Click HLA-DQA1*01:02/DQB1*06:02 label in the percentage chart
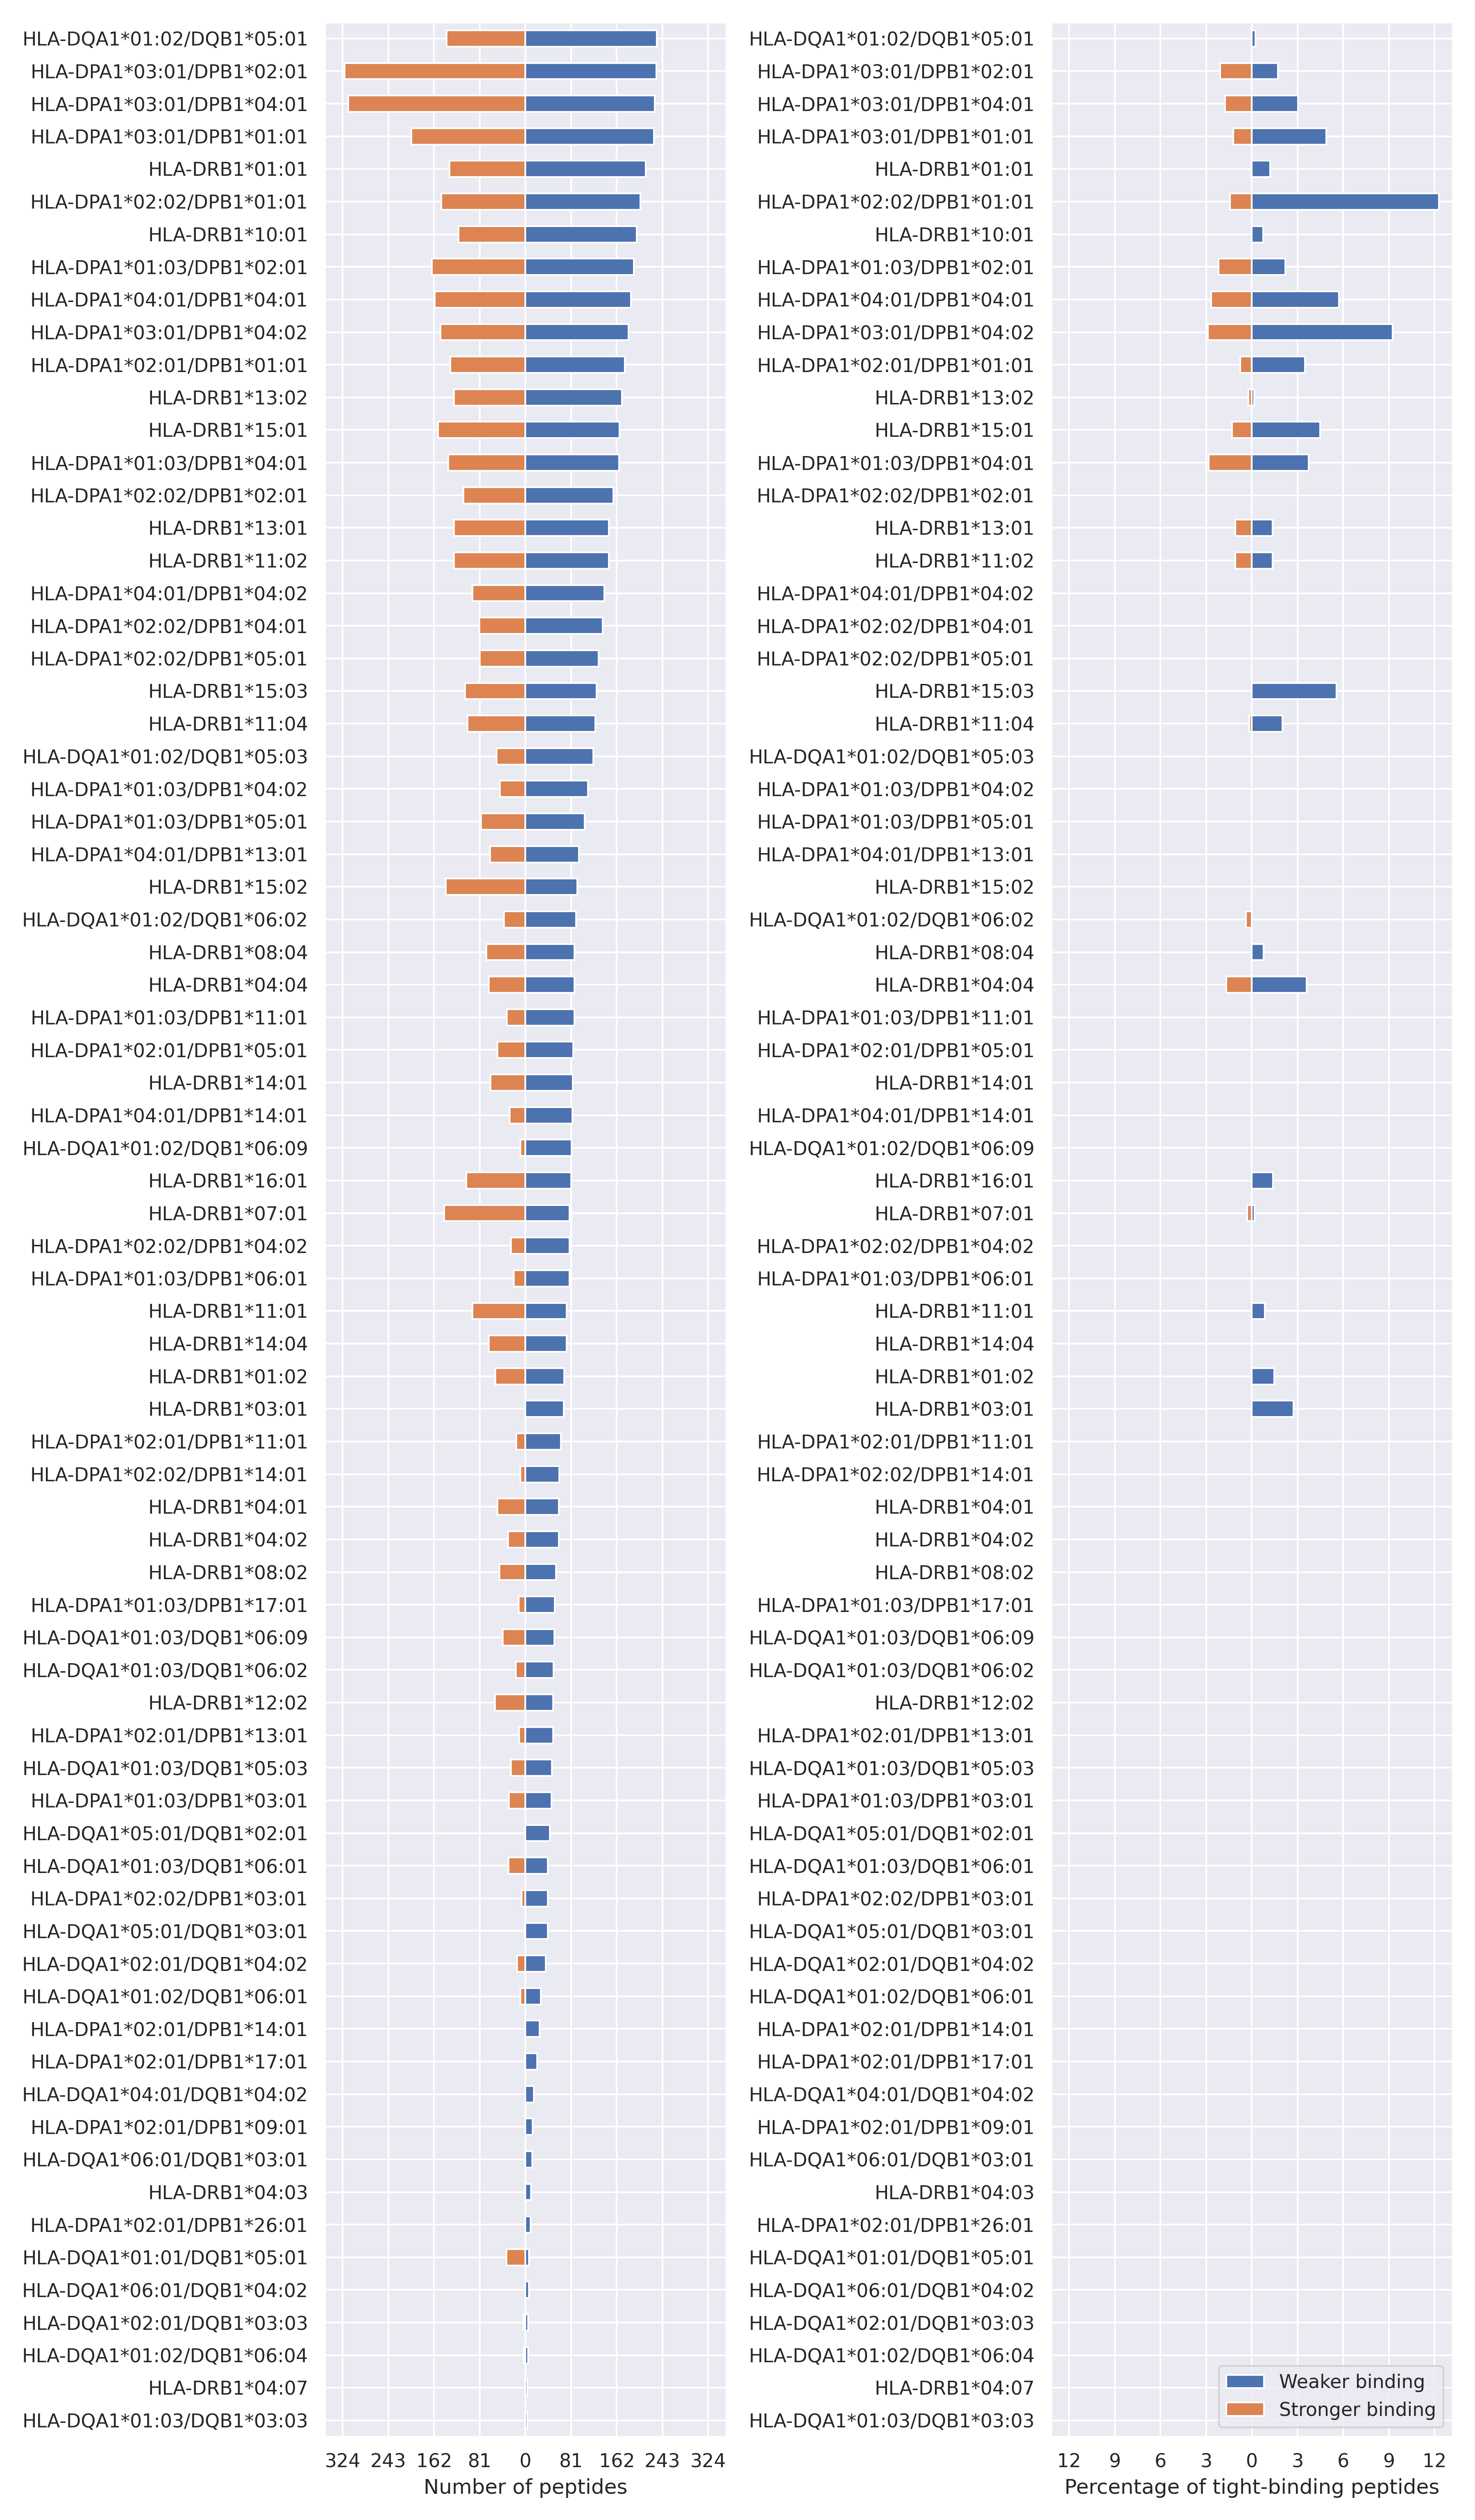The image size is (1475, 2520). point(891,920)
